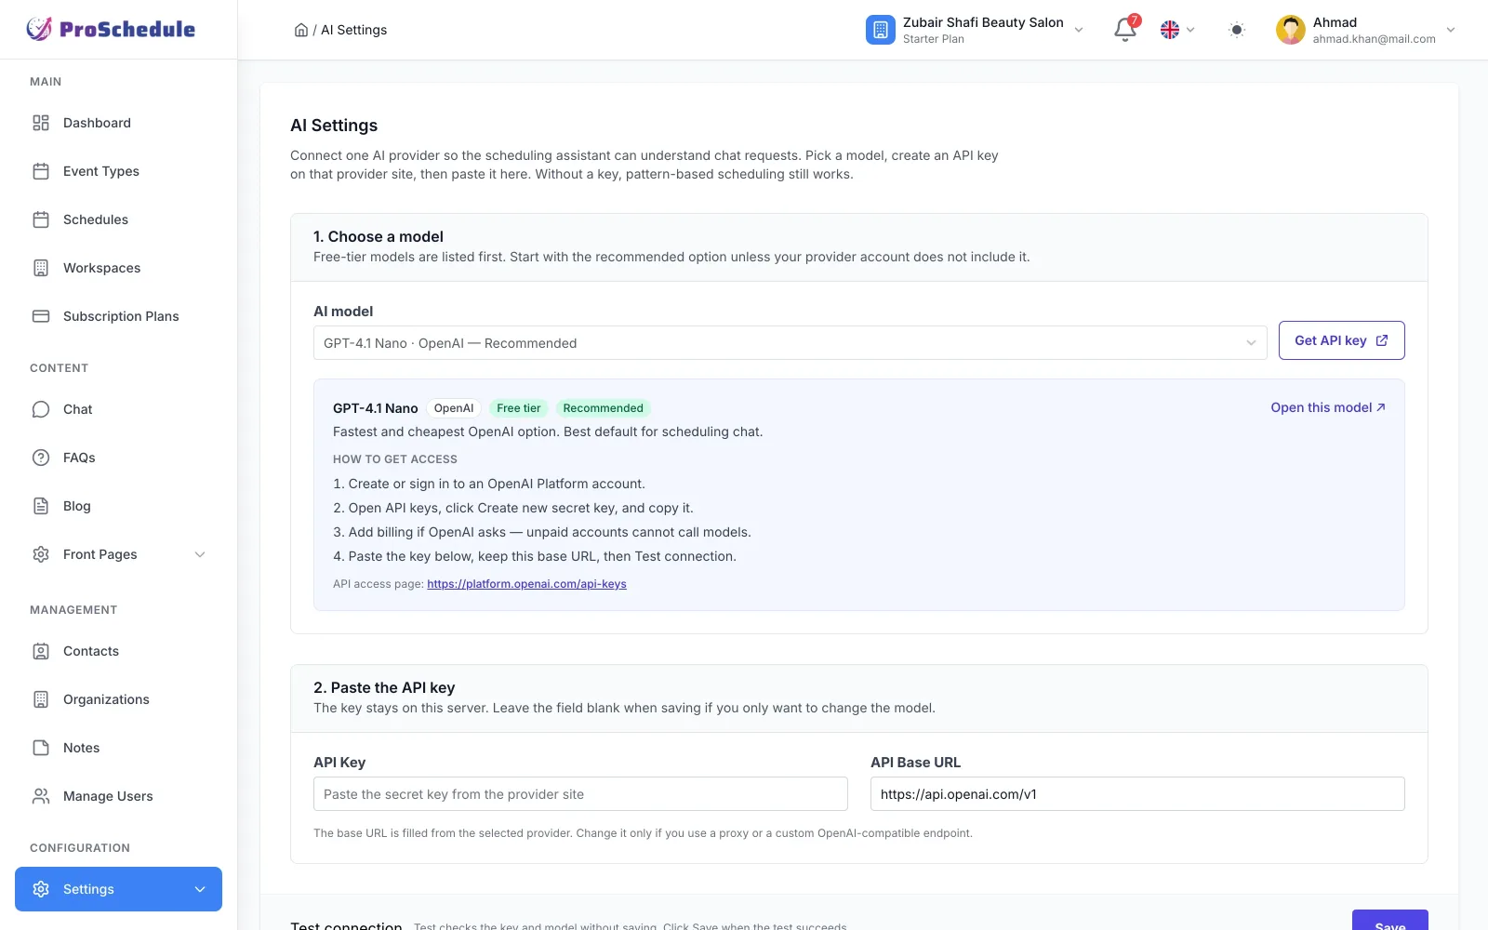The image size is (1488, 930).
Task: Select Event Types in the sidebar
Action: (119, 171)
